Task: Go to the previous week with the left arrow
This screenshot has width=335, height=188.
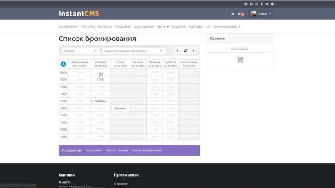Action: coord(178,51)
